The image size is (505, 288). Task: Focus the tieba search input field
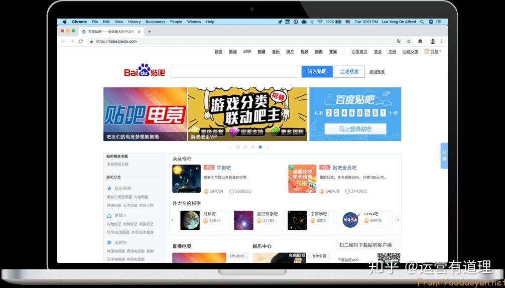coord(236,71)
